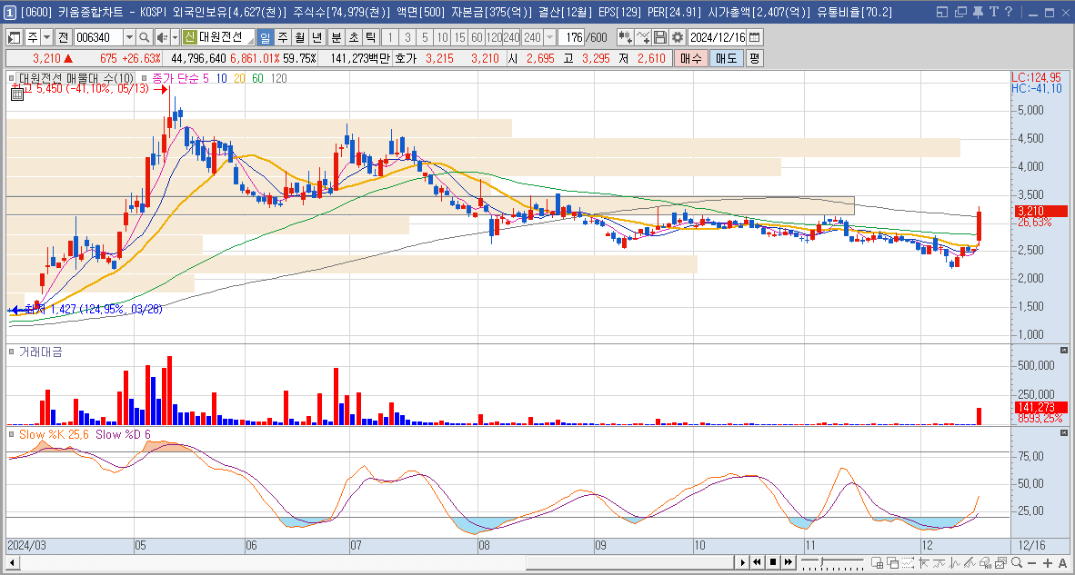Open the 240 interval dropdown arrow
The image size is (1075, 575).
point(549,37)
